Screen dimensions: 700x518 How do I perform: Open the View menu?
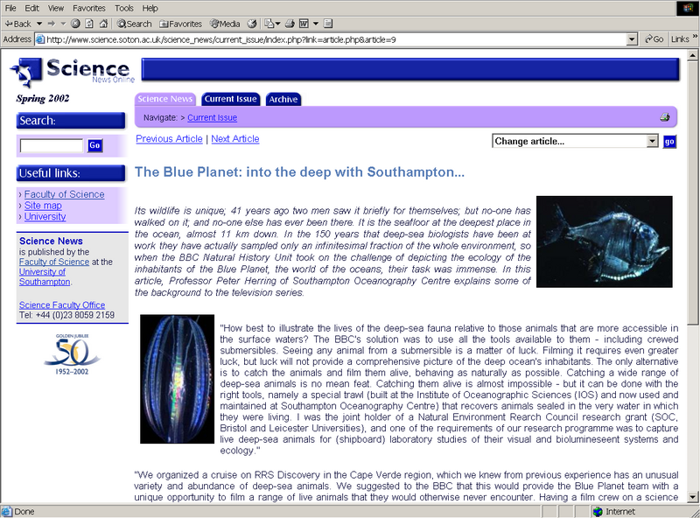[56, 8]
